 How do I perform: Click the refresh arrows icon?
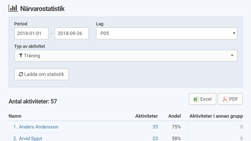click(21, 74)
